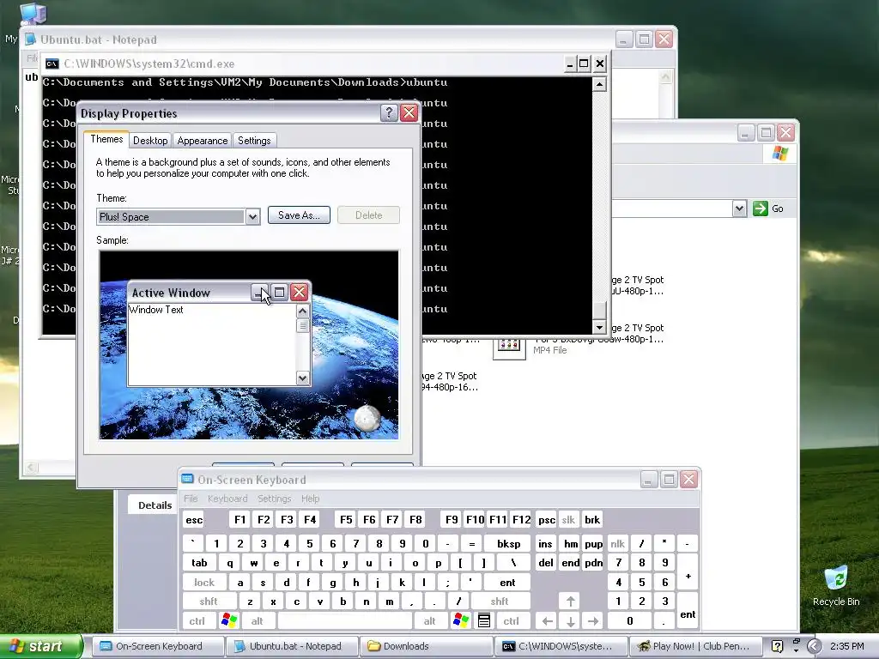Click the del key
The image size is (879, 659).
(545, 563)
